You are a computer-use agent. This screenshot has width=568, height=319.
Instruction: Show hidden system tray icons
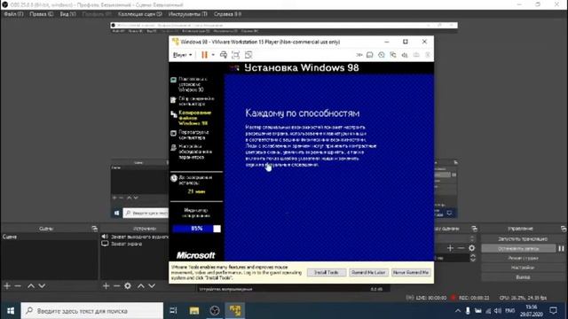point(458,311)
